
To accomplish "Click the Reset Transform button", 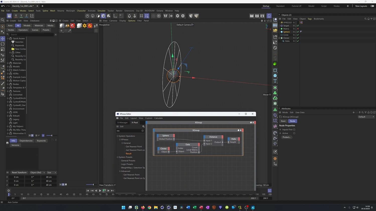I will [x=19, y=172].
